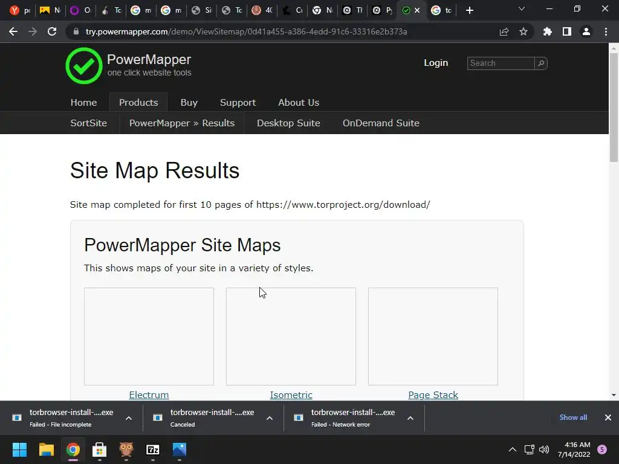This screenshot has width=619, height=464.
Task: Click the search magnifier icon button
Action: tap(541, 63)
